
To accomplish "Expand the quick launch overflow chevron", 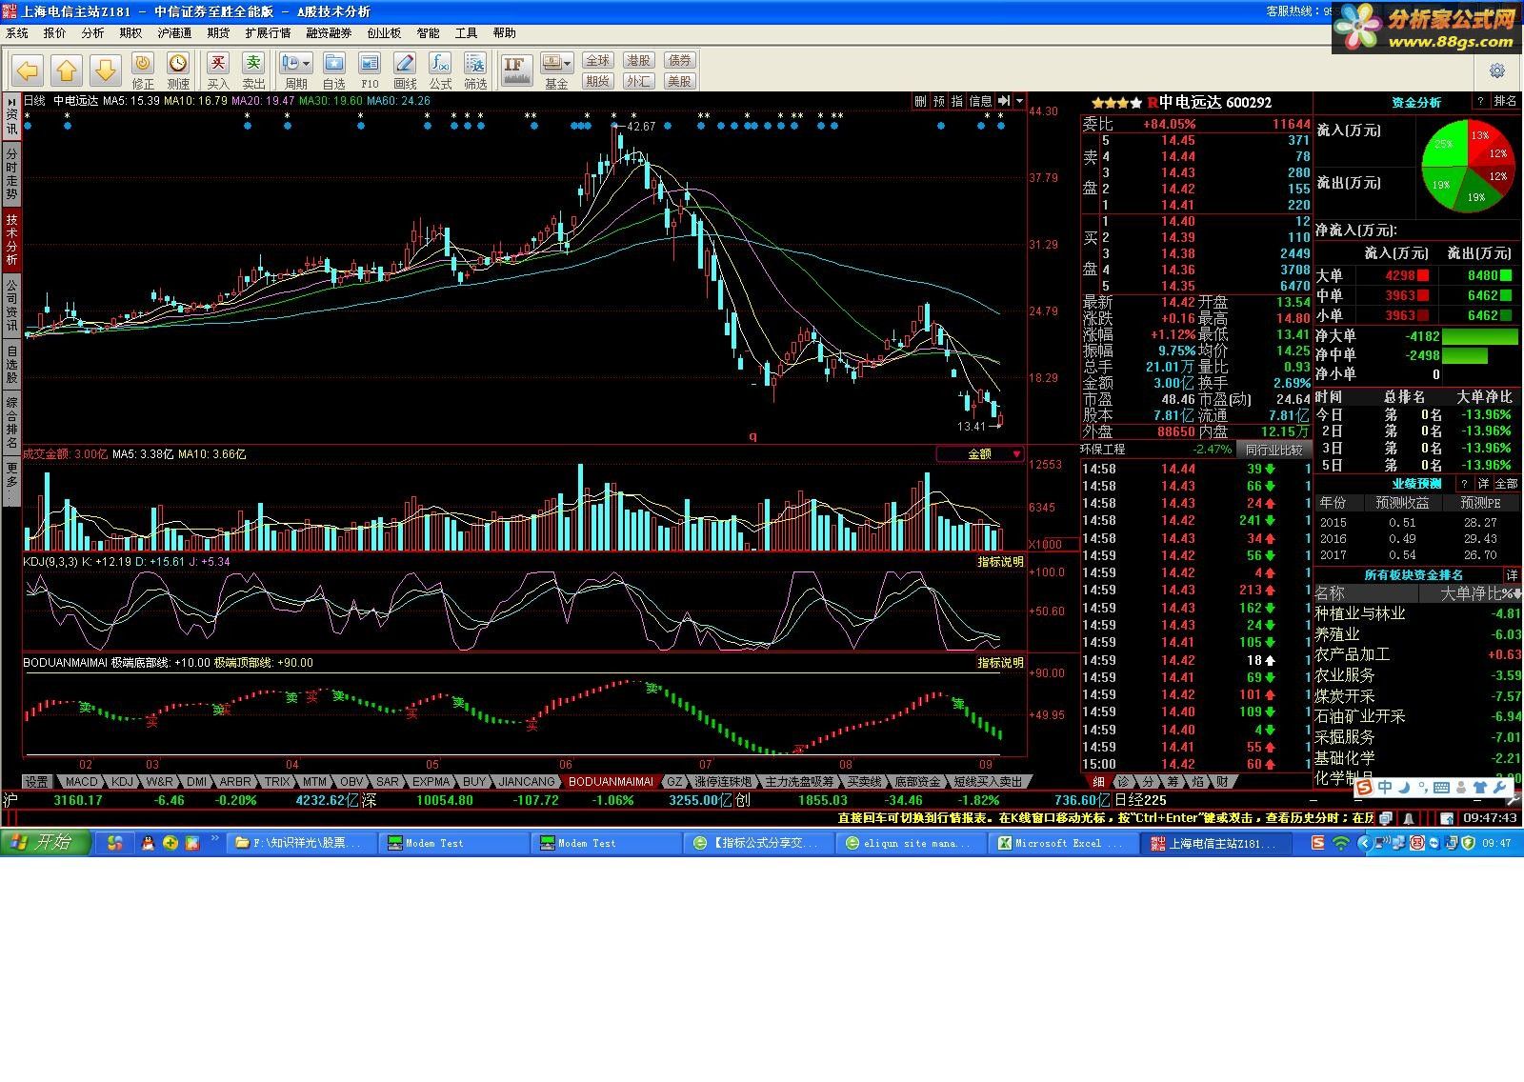I will point(215,839).
